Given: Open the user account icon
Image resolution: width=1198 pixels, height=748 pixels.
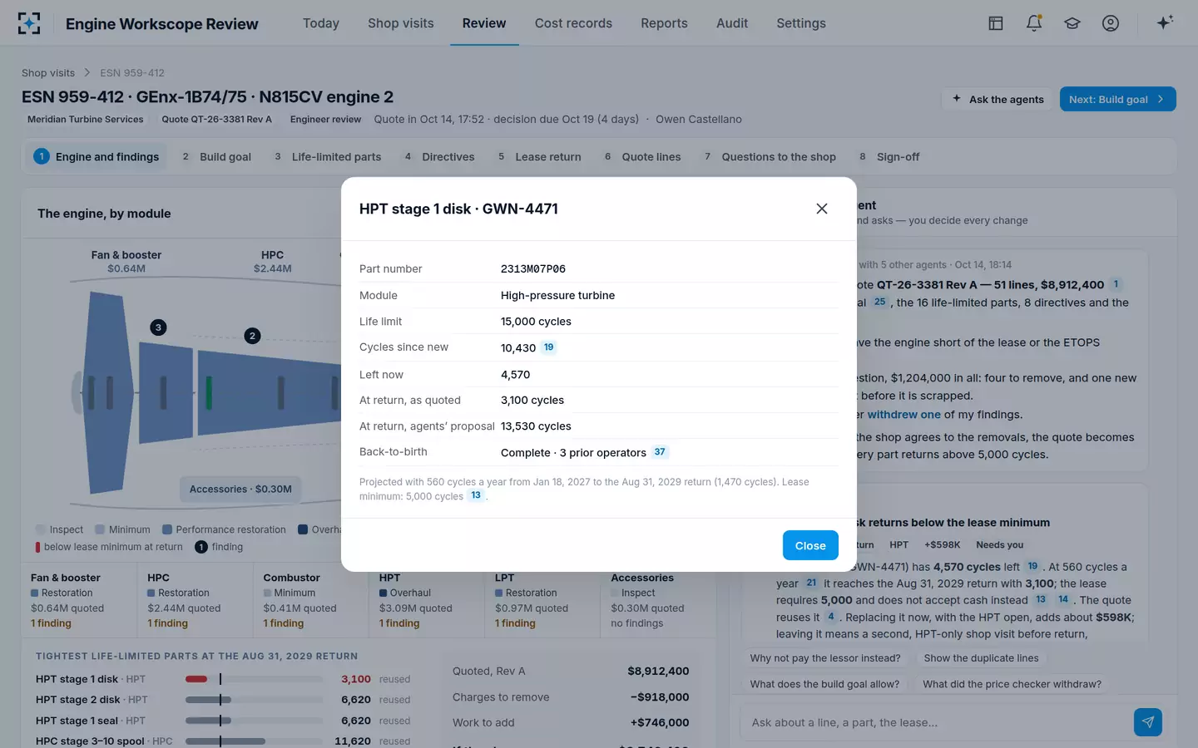Looking at the screenshot, I should tap(1111, 23).
